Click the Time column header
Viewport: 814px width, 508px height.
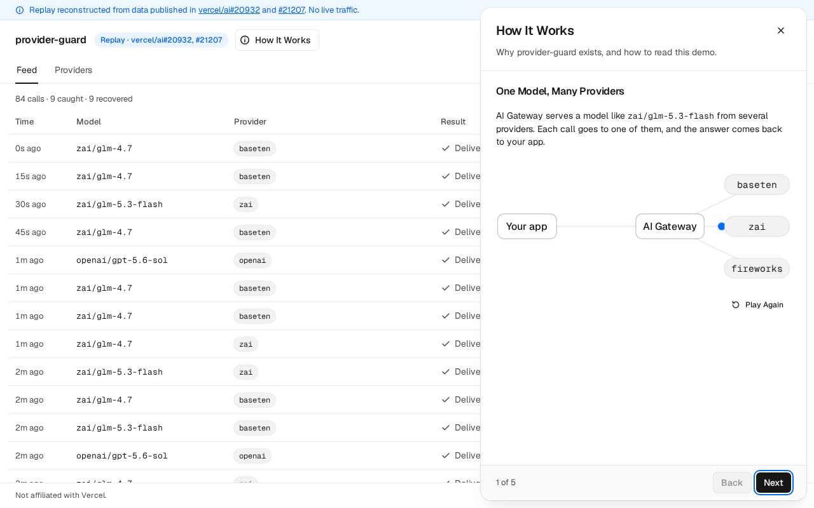click(x=25, y=122)
